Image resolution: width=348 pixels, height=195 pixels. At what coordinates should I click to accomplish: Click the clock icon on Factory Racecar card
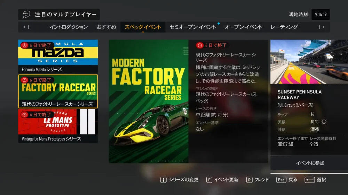click(24, 80)
